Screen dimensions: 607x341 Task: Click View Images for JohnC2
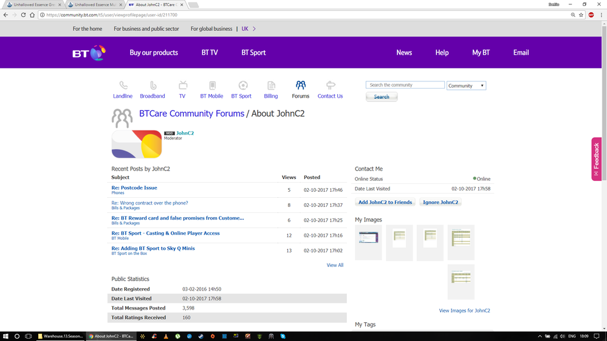coord(464,311)
